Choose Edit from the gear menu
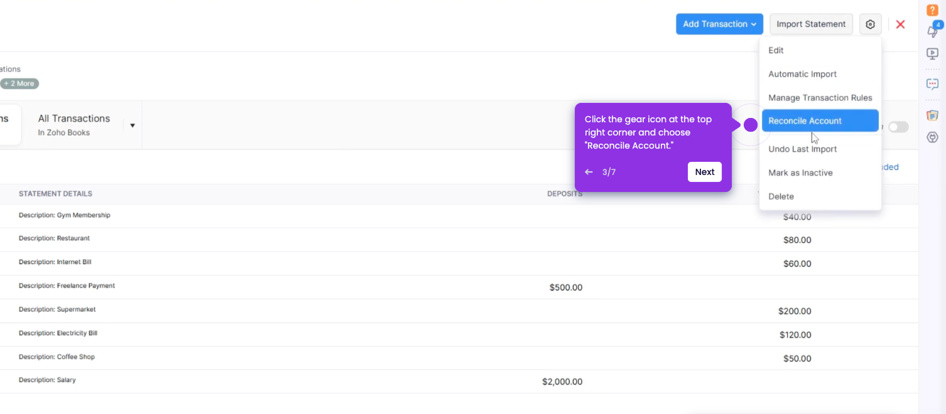Viewport: 946px width, 414px height. pyautogui.click(x=820, y=50)
